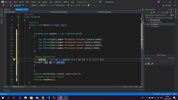Image resolution: width=178 pixels, height=100 pixels.
Task: Collapse the FormationLinq project node
Action: pos(146,20)
